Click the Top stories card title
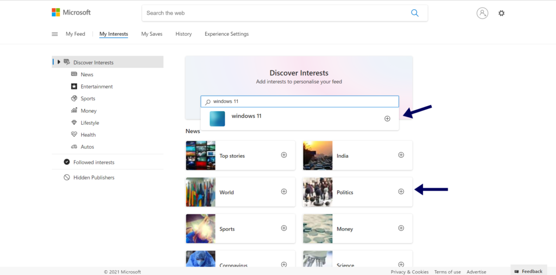Viewport: 556px width, 275px height. (232, 156)
